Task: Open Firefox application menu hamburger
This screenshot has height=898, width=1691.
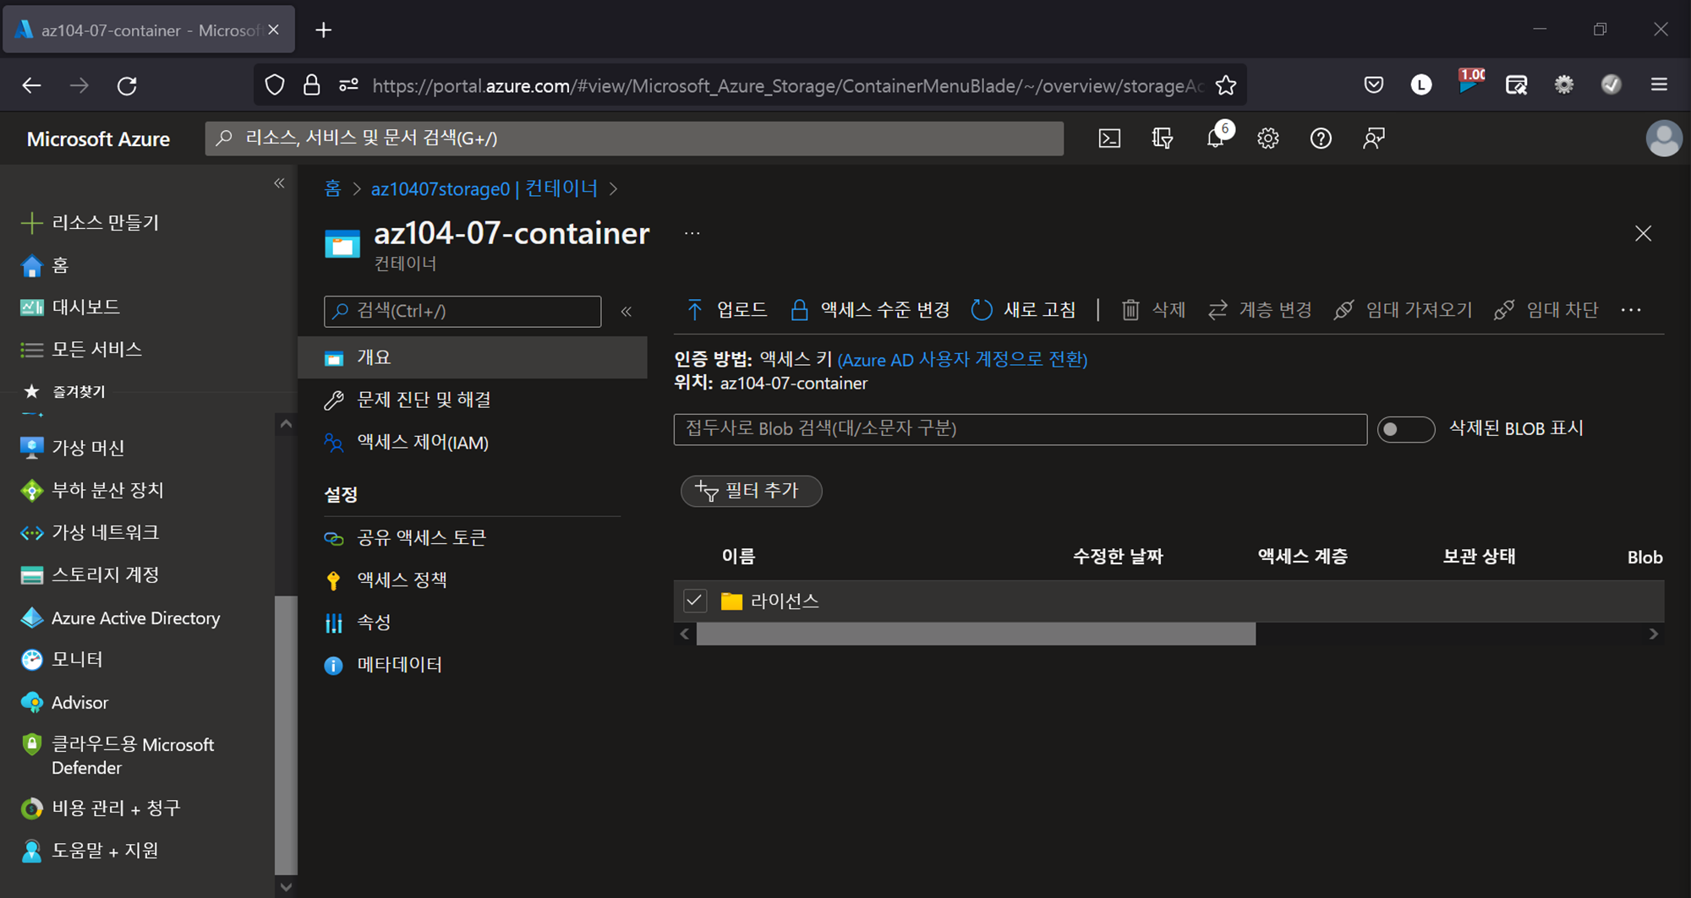Action: [x=1659, y=84]
